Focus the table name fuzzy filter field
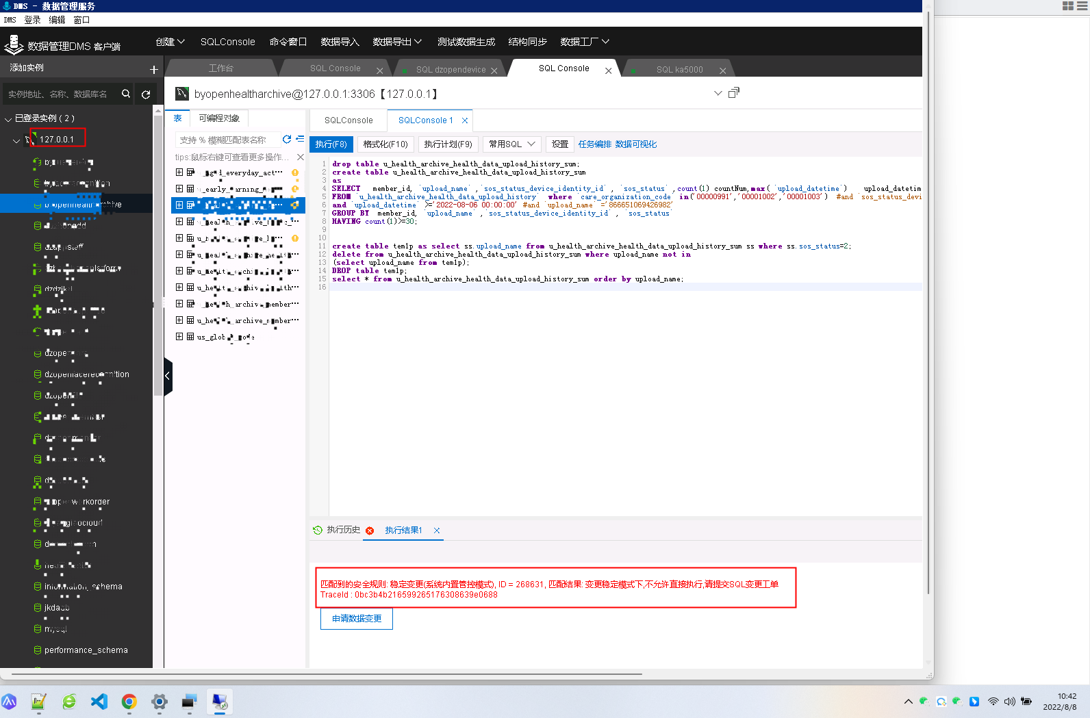Image resolution: width=1090 pixels, height=718 pixels. pyautogui.click(x=227, y=140)
